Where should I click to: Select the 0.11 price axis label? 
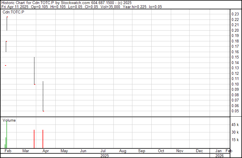coord(235,79)
